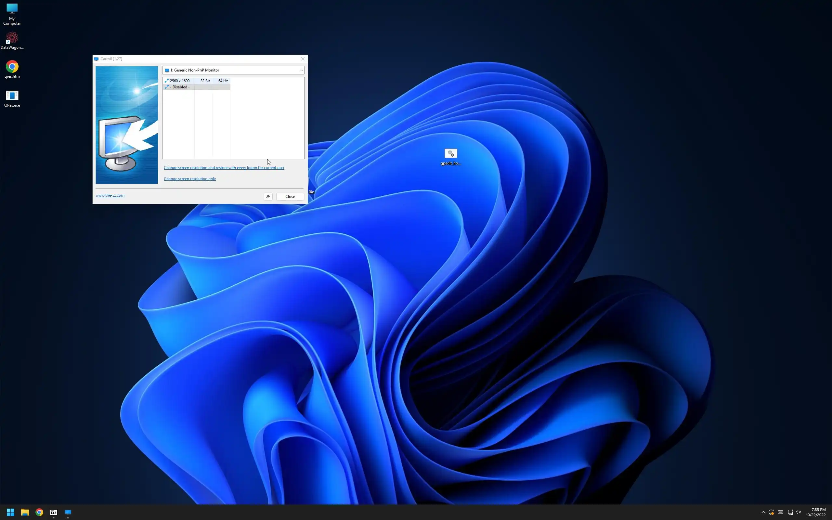Open File Explorer from the taskbar
The width and height of the screenshot is (832, 520).
(25, 512)
